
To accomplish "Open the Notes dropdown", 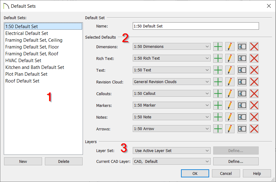I will [172, 117].
